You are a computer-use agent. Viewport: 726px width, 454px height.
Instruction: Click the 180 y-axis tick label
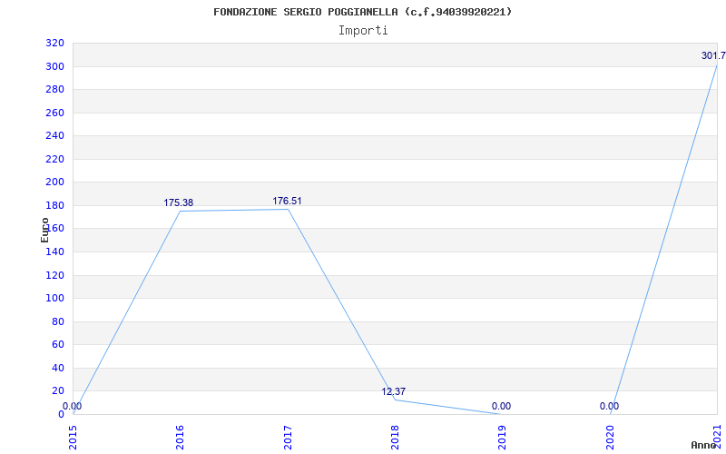(x=54, y=205)
